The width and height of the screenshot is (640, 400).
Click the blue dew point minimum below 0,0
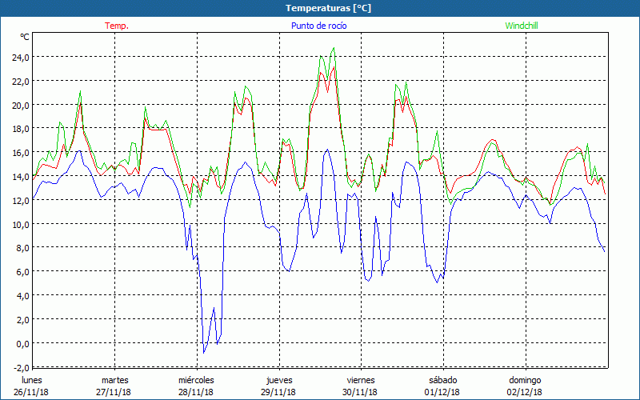click(204, 353)
